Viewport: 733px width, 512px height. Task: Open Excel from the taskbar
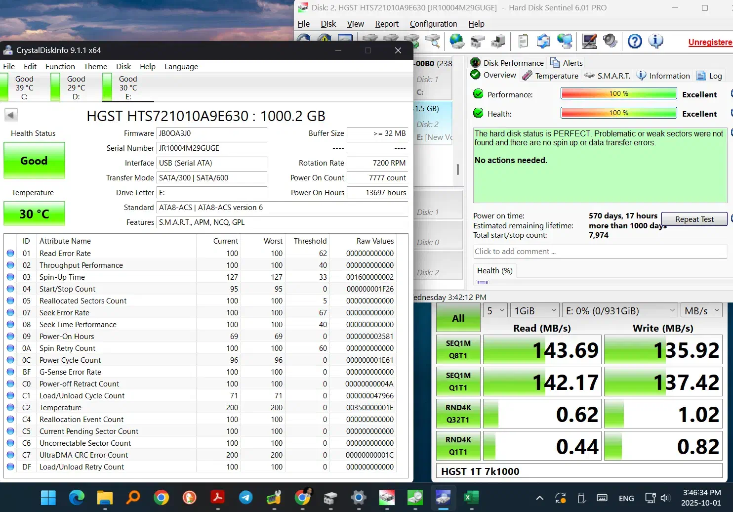pyautogui.click(x=471, y=498)
